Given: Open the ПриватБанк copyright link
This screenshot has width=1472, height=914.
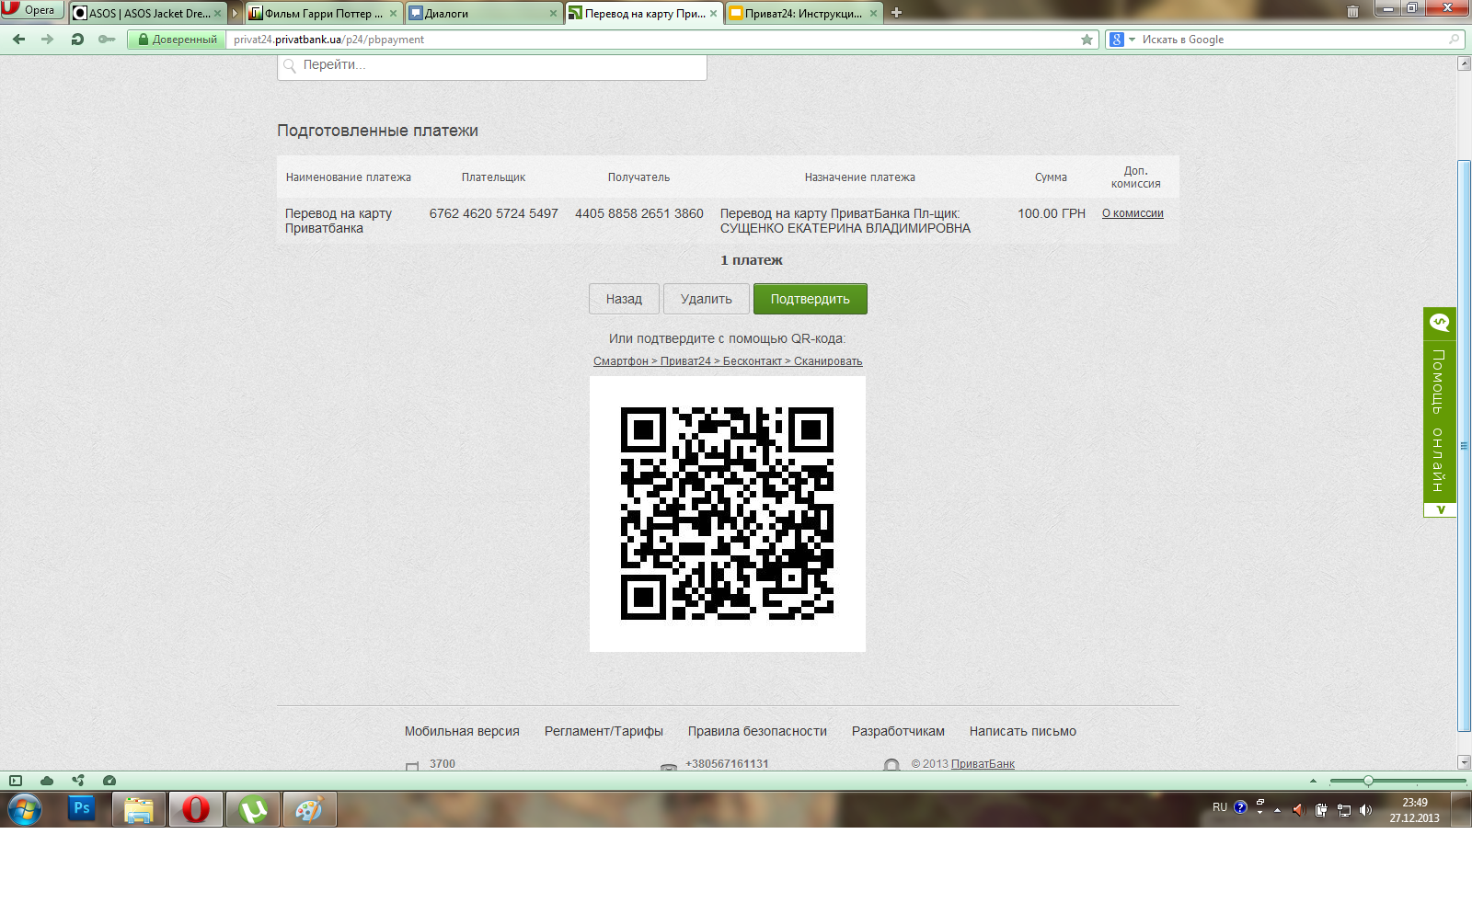Looking at the screenshot, I should click(983, 764).
